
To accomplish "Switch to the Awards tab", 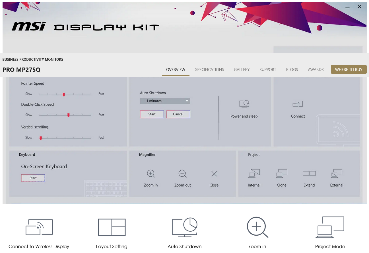I will [x=316, y=70].
